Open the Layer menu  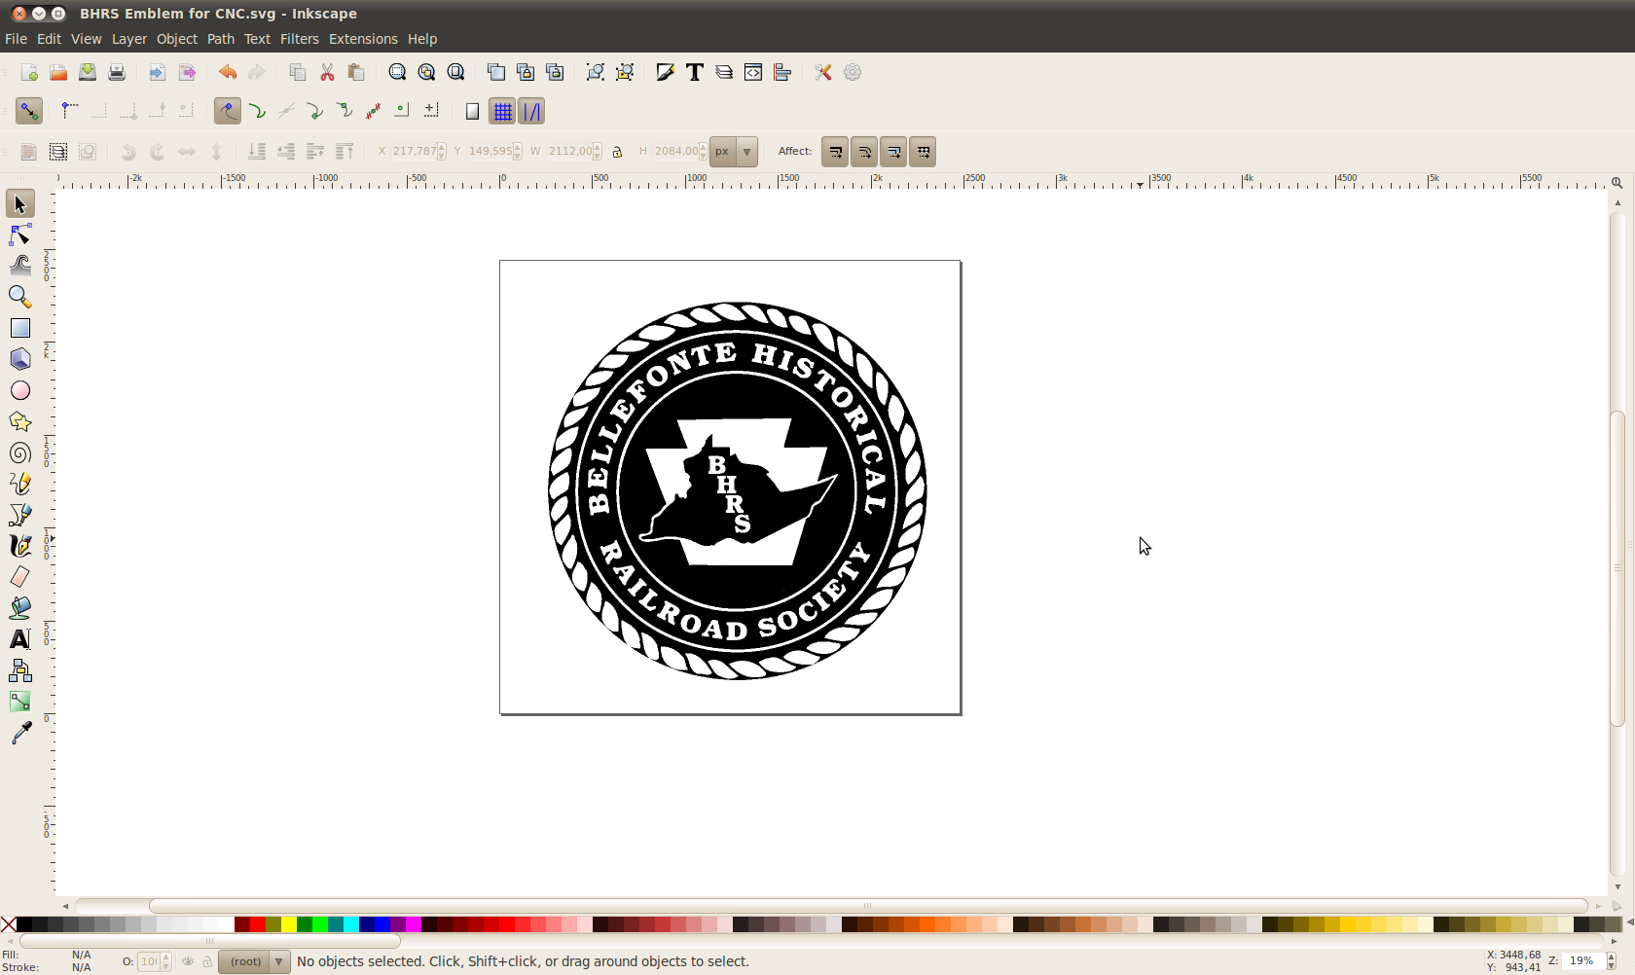point(128,39)
